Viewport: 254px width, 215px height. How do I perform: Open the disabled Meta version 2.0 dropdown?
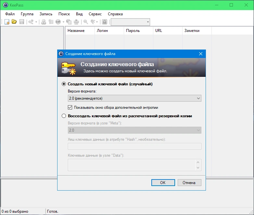pyautogui.click(x=134, y=130)
